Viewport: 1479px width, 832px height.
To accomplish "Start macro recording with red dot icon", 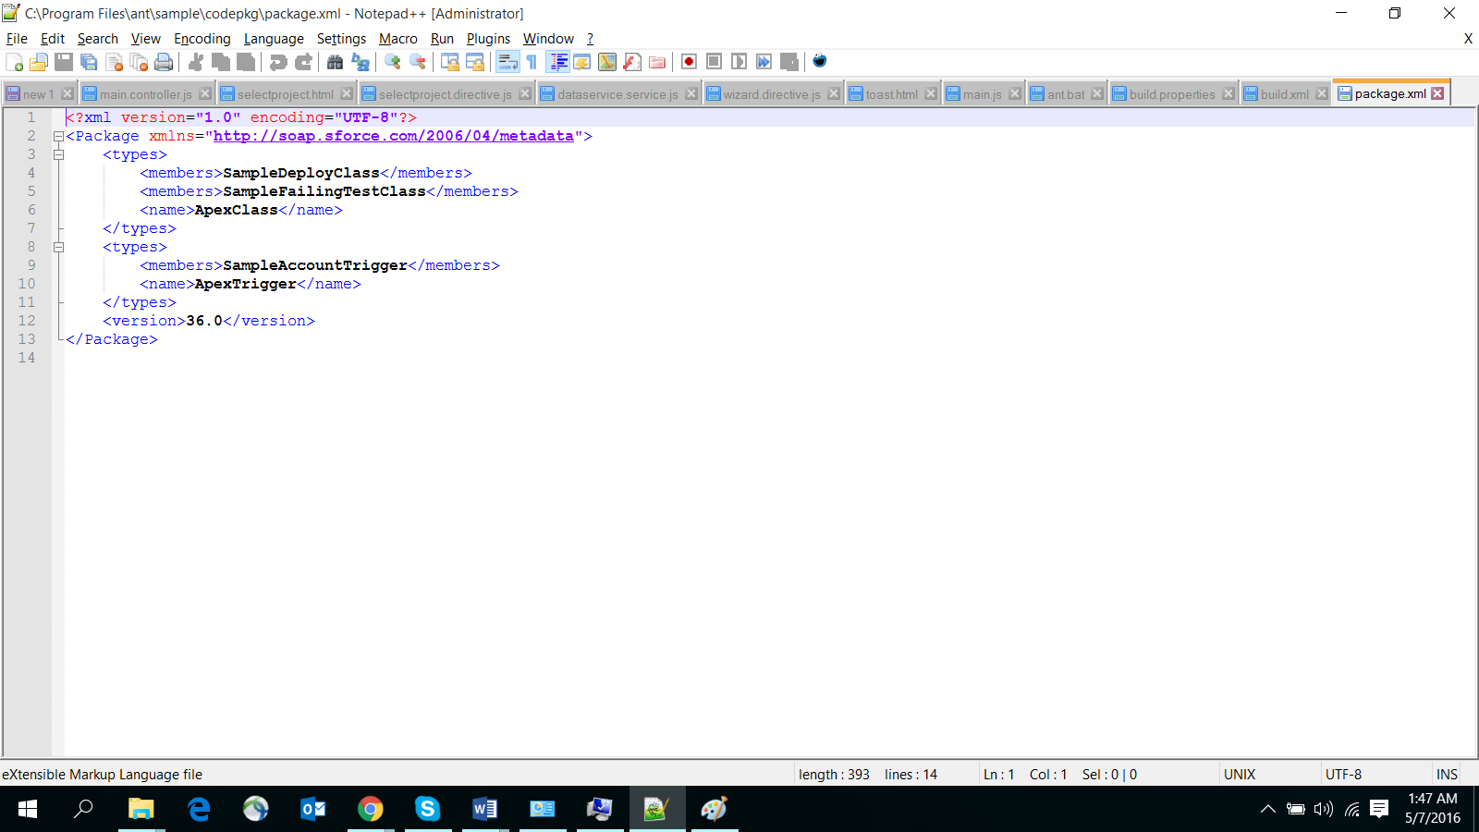I will pos(689,62).
